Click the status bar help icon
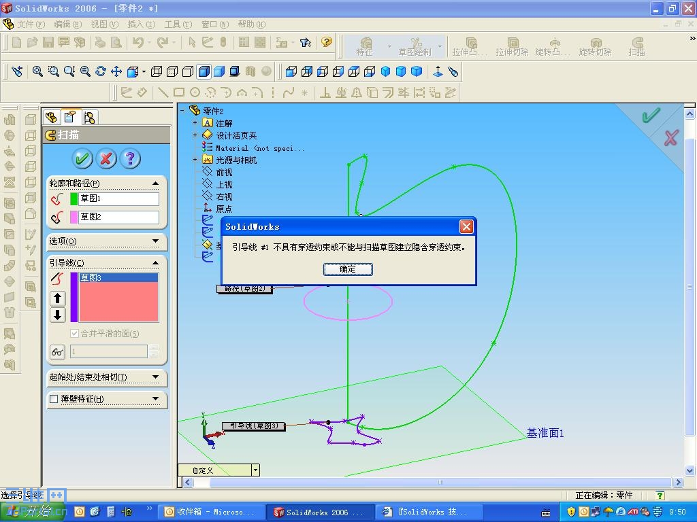Image resolution: width=697 pixels, height=522 pixels. pos(660,495)
